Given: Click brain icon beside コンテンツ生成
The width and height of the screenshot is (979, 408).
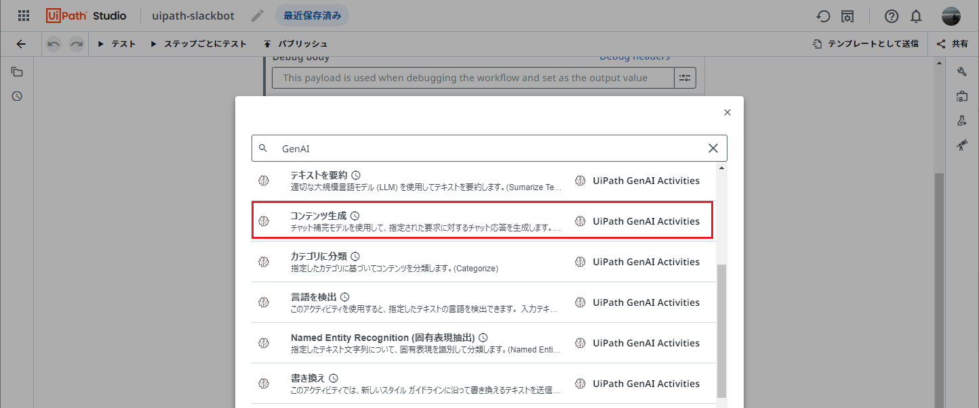Looking at the screenshot, I should click(x=264, y=221).
